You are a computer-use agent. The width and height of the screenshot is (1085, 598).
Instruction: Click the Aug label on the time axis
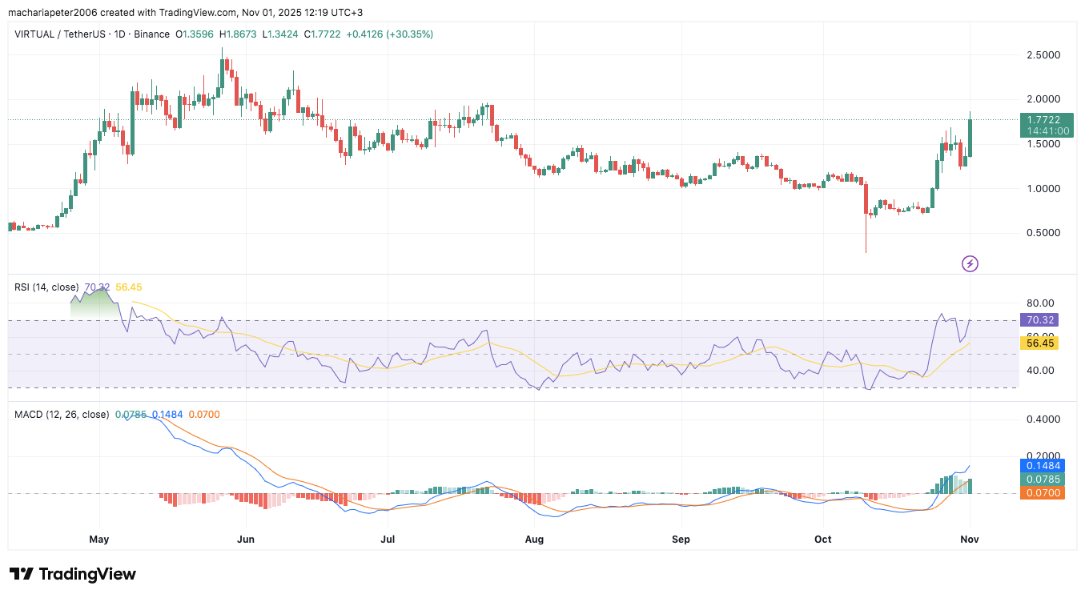pos(534,540)
